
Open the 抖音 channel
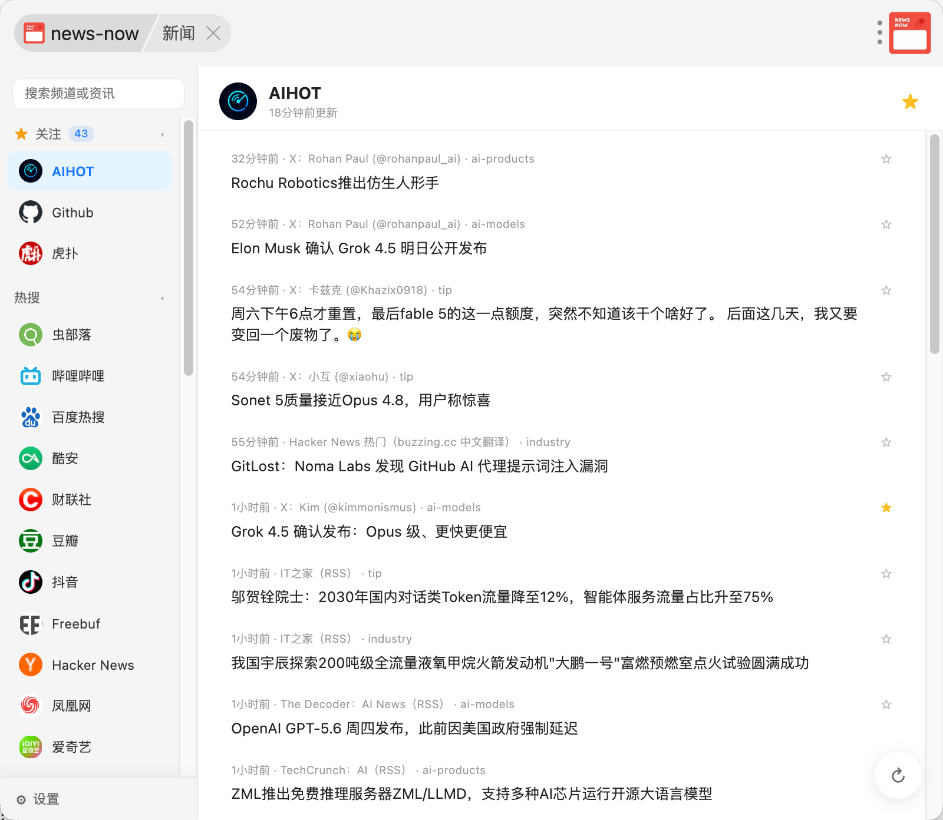pyautogui.click(x=90, y=582)
